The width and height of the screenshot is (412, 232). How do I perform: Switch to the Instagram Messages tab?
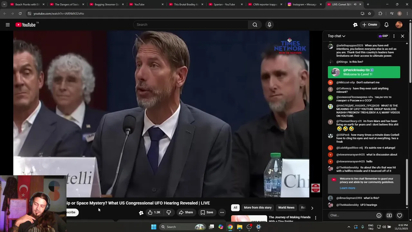(x=304, y=5)
